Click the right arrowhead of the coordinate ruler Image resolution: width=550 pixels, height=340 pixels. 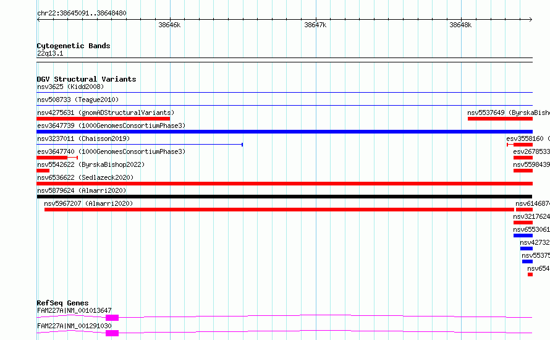coord(531,19)
